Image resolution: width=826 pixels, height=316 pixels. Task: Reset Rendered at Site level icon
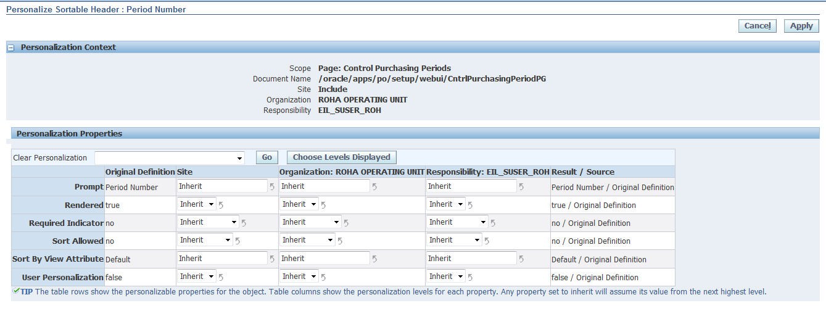point(221,205)
